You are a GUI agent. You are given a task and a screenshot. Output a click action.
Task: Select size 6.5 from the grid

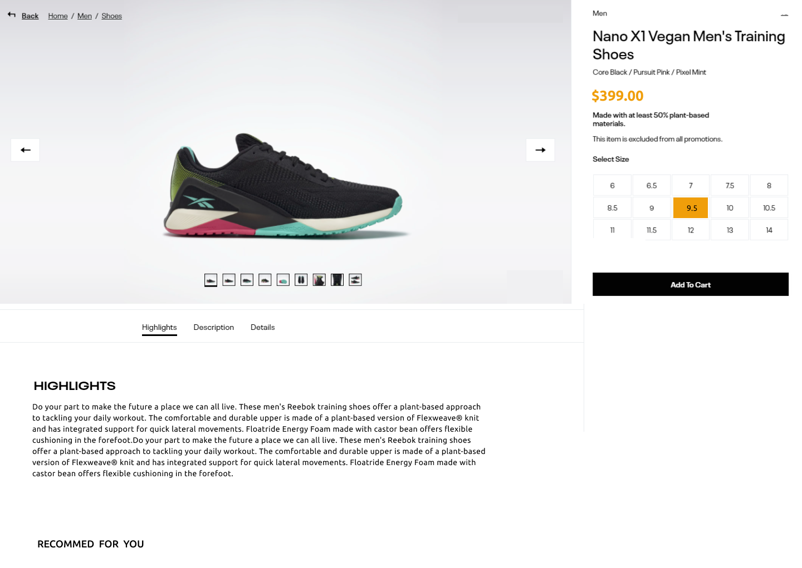[651, 185]
